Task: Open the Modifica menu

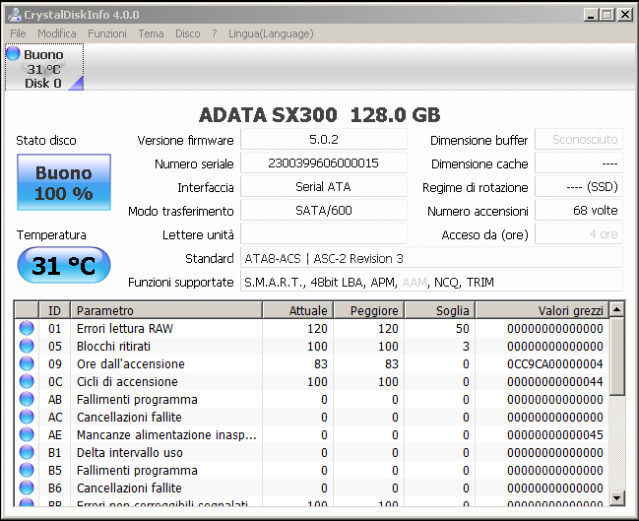Action: pyautogui.click(x=57, y=33)
